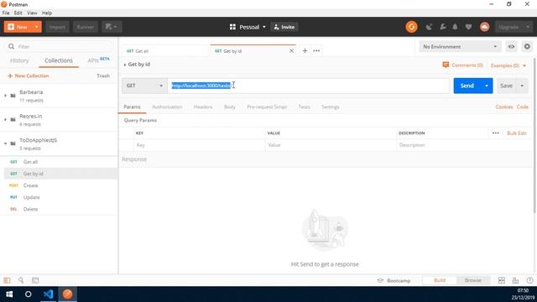Viewport: 537px width, 302px height.
Task: Click the Postman taskbar icon
Action: coord(67,294)
